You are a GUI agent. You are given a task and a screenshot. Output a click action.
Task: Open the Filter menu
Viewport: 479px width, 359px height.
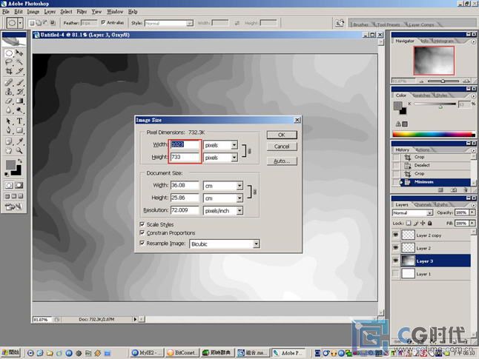[x=82, y=12]
